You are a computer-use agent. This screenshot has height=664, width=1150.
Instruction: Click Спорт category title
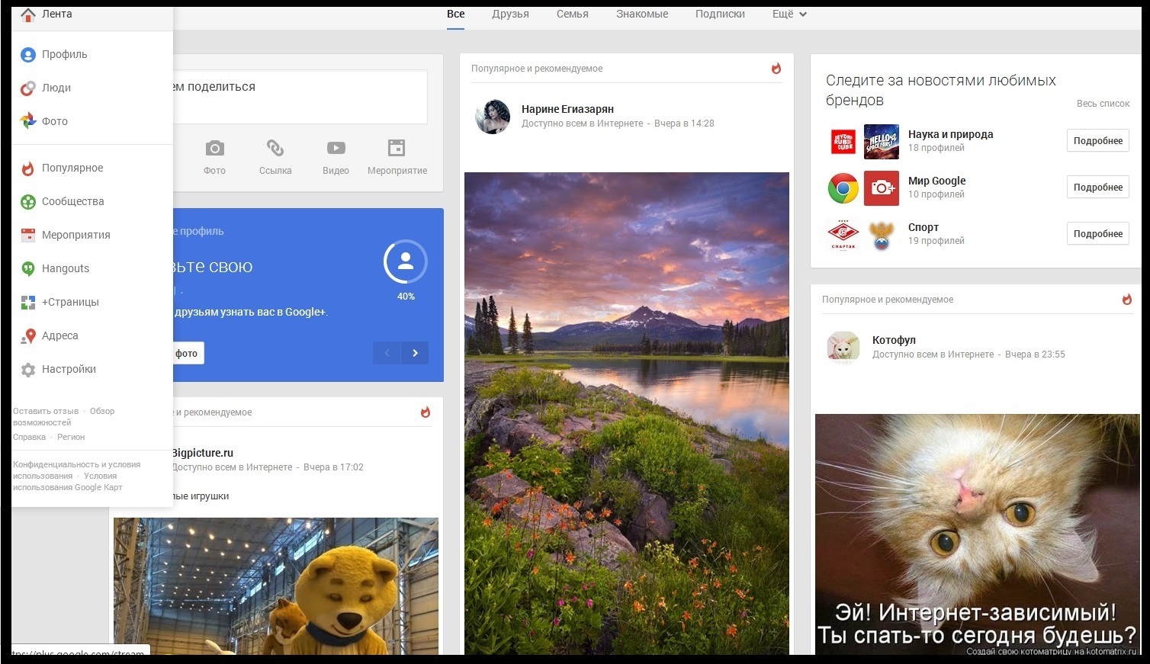click(923, 227)
